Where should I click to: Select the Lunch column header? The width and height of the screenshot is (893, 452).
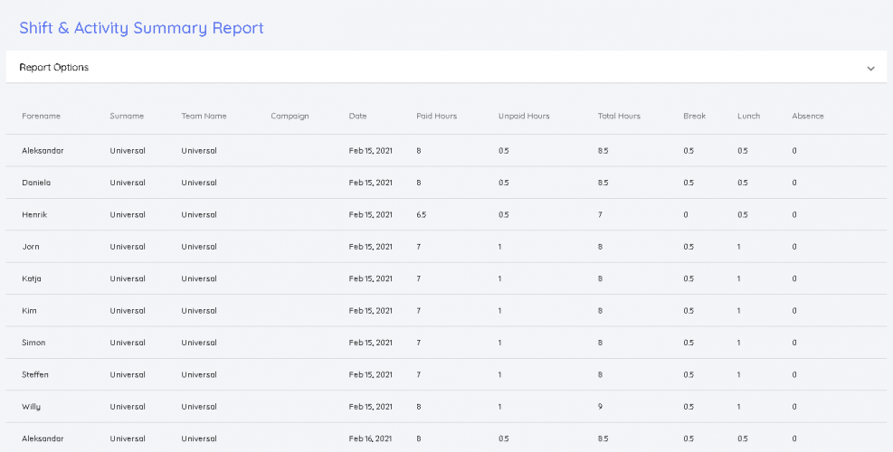coord(748,117)
